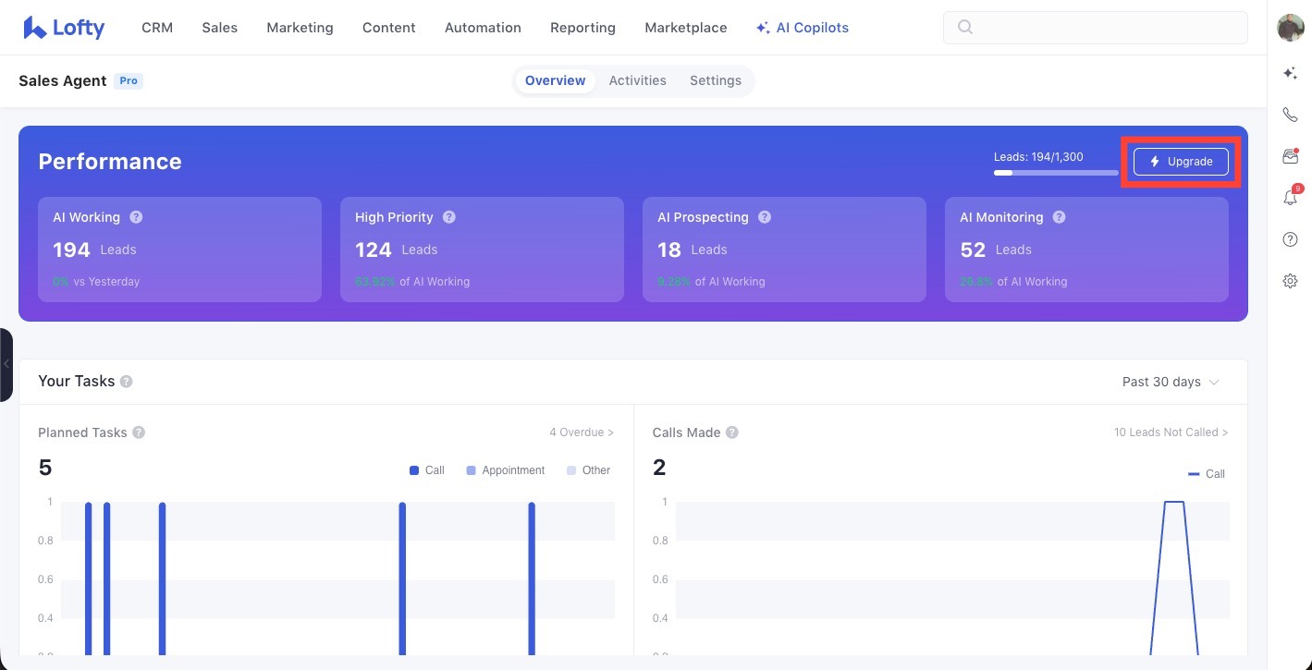Open the settings gear icon

click(x=1290, y=281)
